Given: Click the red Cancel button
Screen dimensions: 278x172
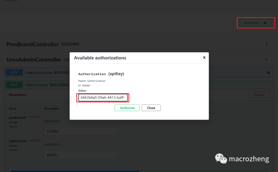Looking at the screenshot, I should tap(259, 95).
